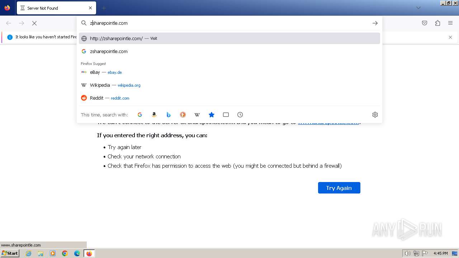Select the Wikipedia wikipedia.org suggestion
The image size is (459, 258).
(x=229, y=85)
